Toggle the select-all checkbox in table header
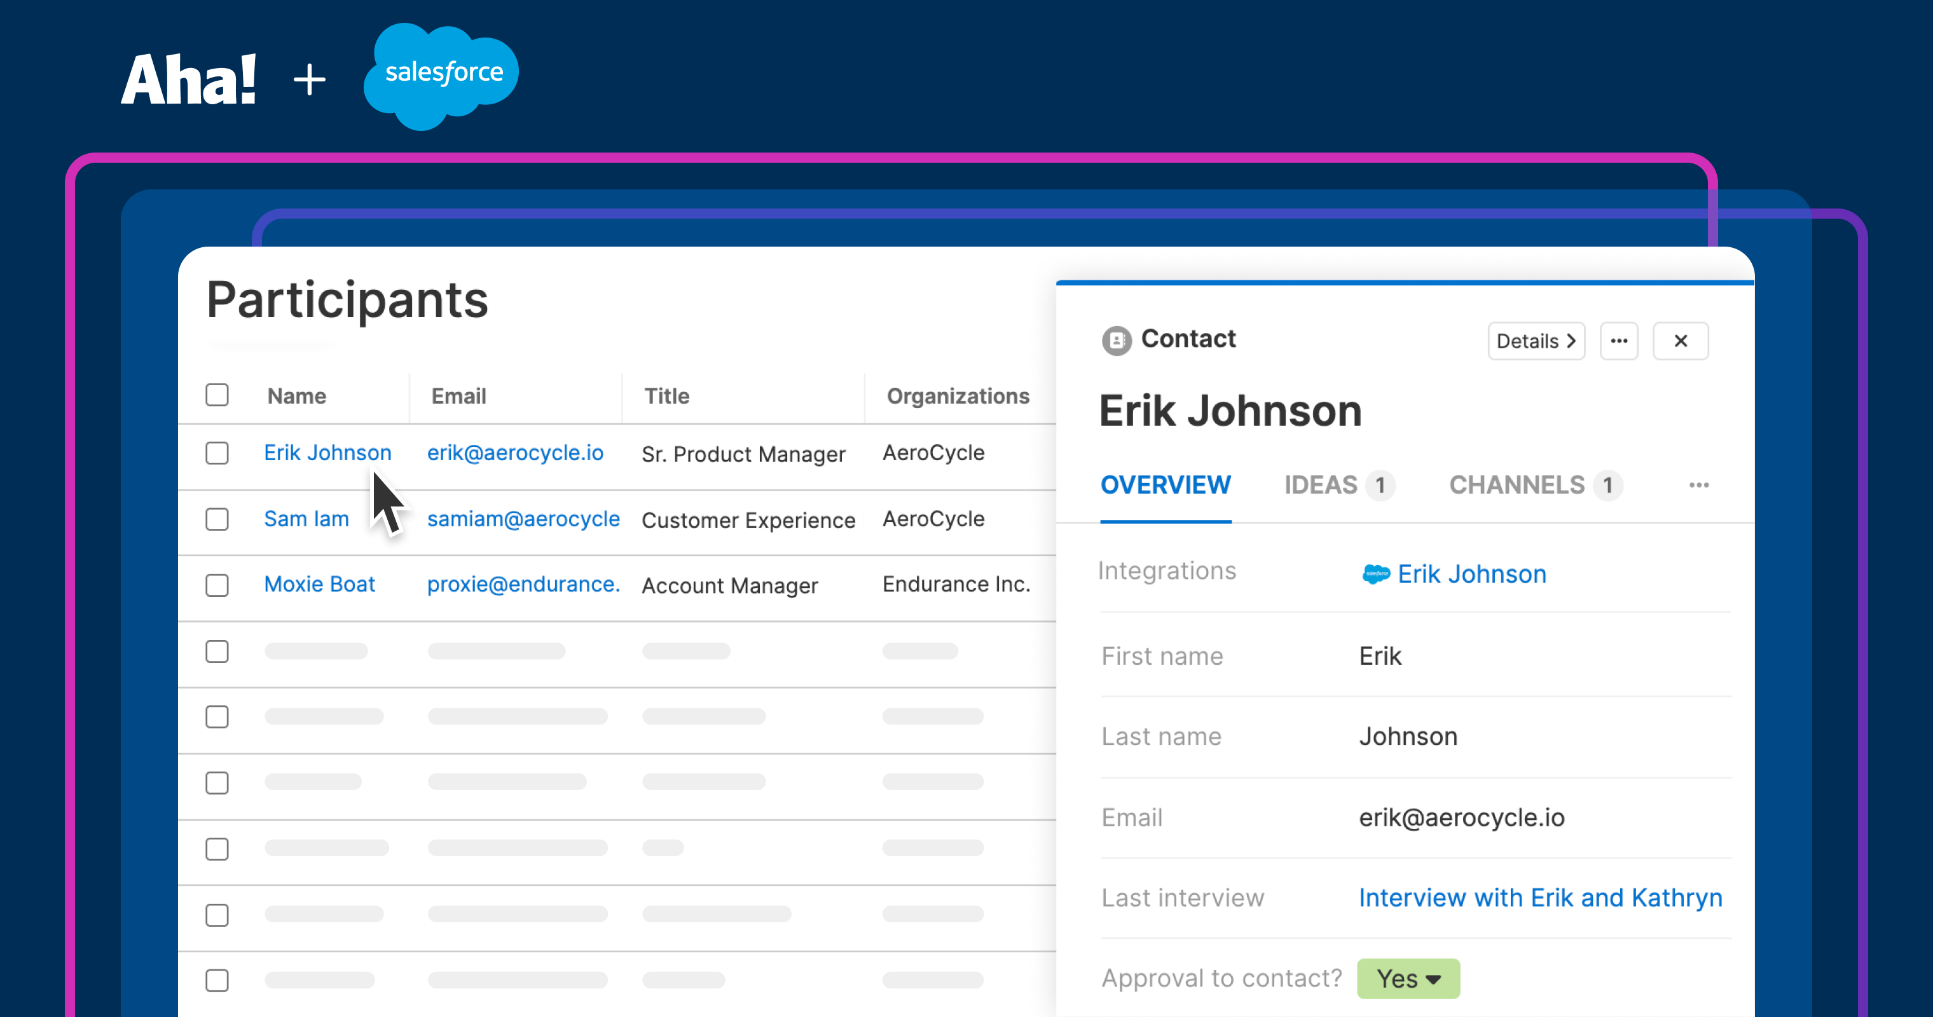 click(217, 395)
